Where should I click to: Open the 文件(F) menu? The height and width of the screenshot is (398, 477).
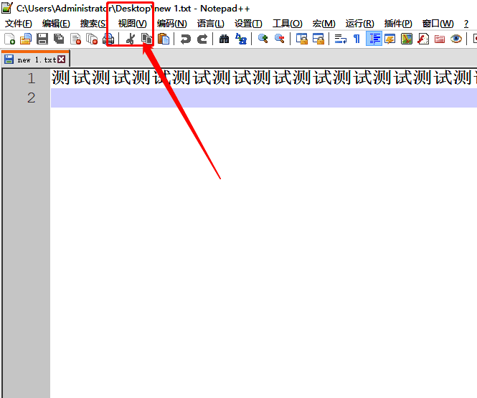pos(19,24)
